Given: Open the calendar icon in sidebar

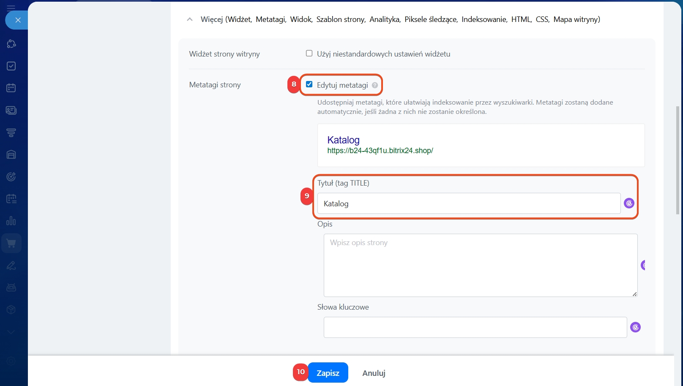Looking at the screenshot, I should [x=11, y=88].
